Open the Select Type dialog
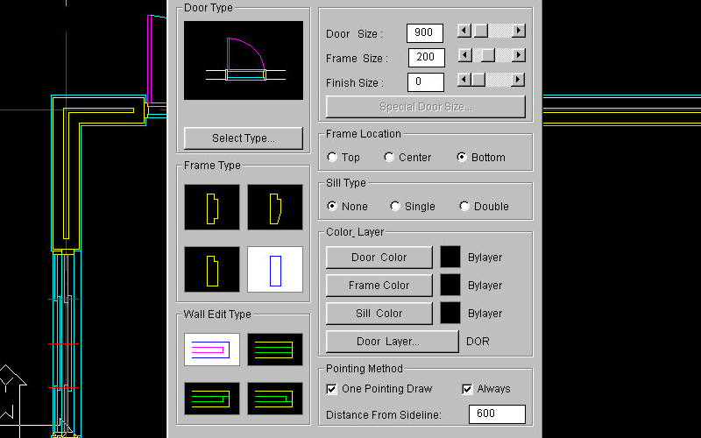The width and height of the screenshot is (701, 438). coord(243,138)
